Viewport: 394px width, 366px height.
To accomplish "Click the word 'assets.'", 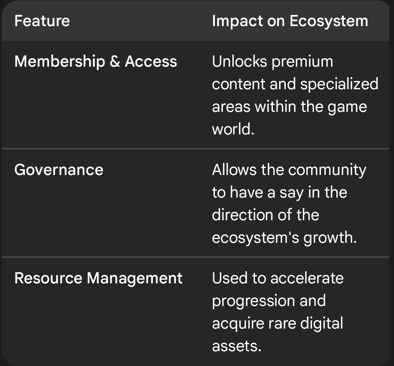I will (236, 346).
